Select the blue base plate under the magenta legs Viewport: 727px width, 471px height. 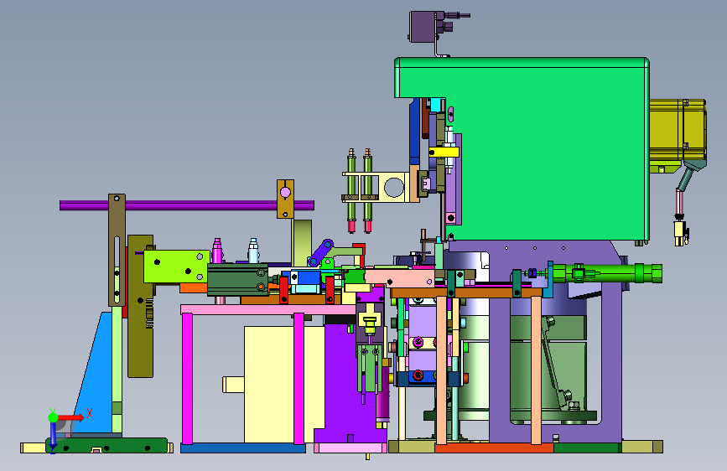tap(243, 448)
